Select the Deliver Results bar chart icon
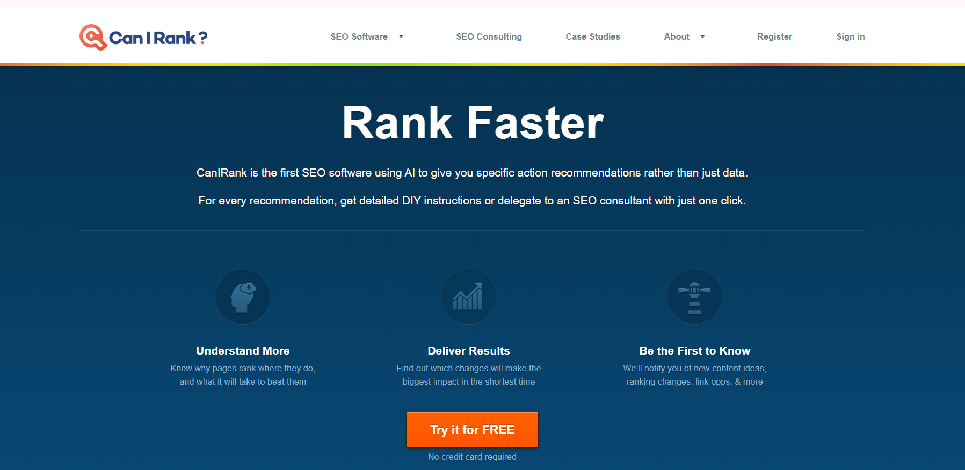Screen dimensions: 965x470 [469, 297]
